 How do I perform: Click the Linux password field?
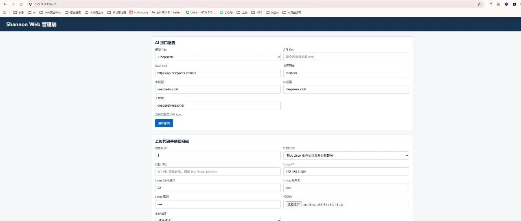coord(218,204)
